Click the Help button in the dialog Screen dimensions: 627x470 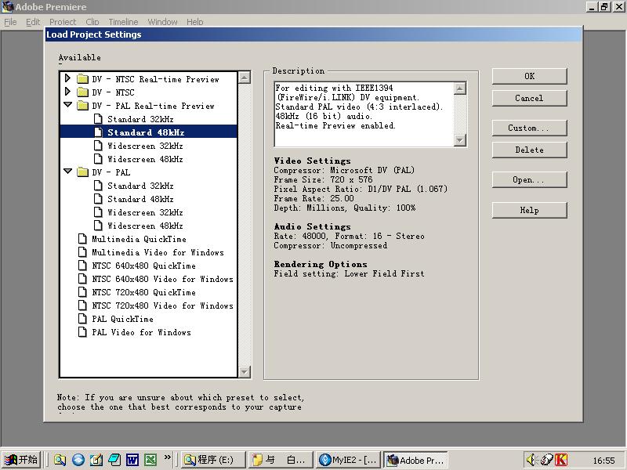(530, 210)
